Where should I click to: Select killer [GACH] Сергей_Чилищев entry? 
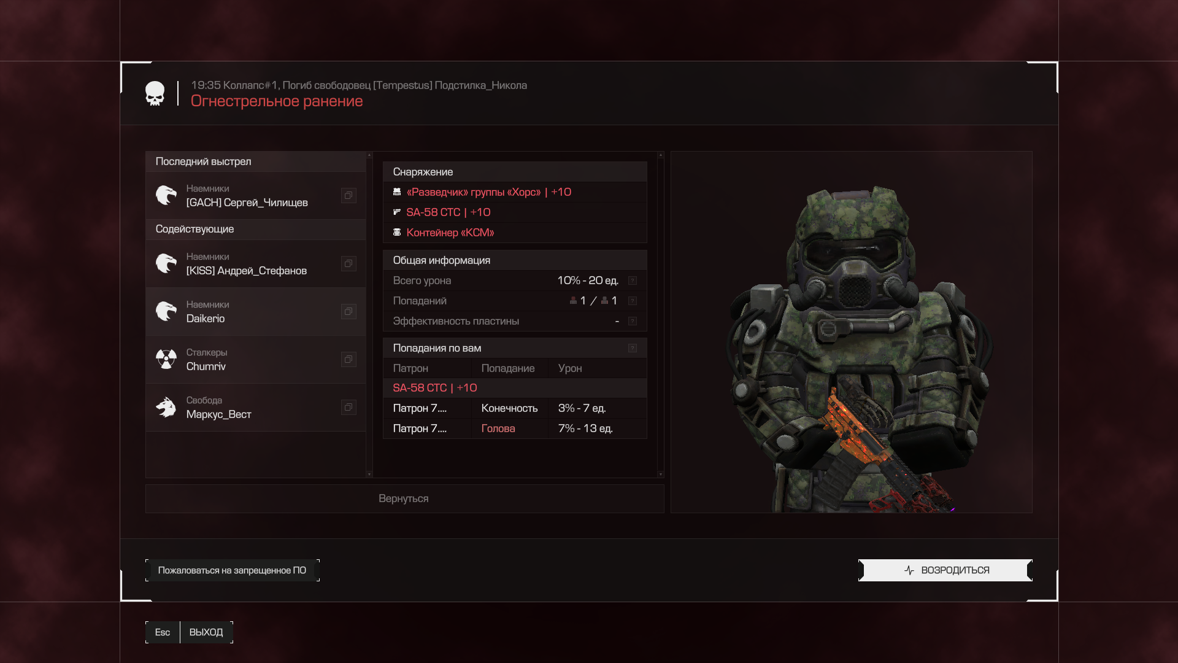[256, 195]
